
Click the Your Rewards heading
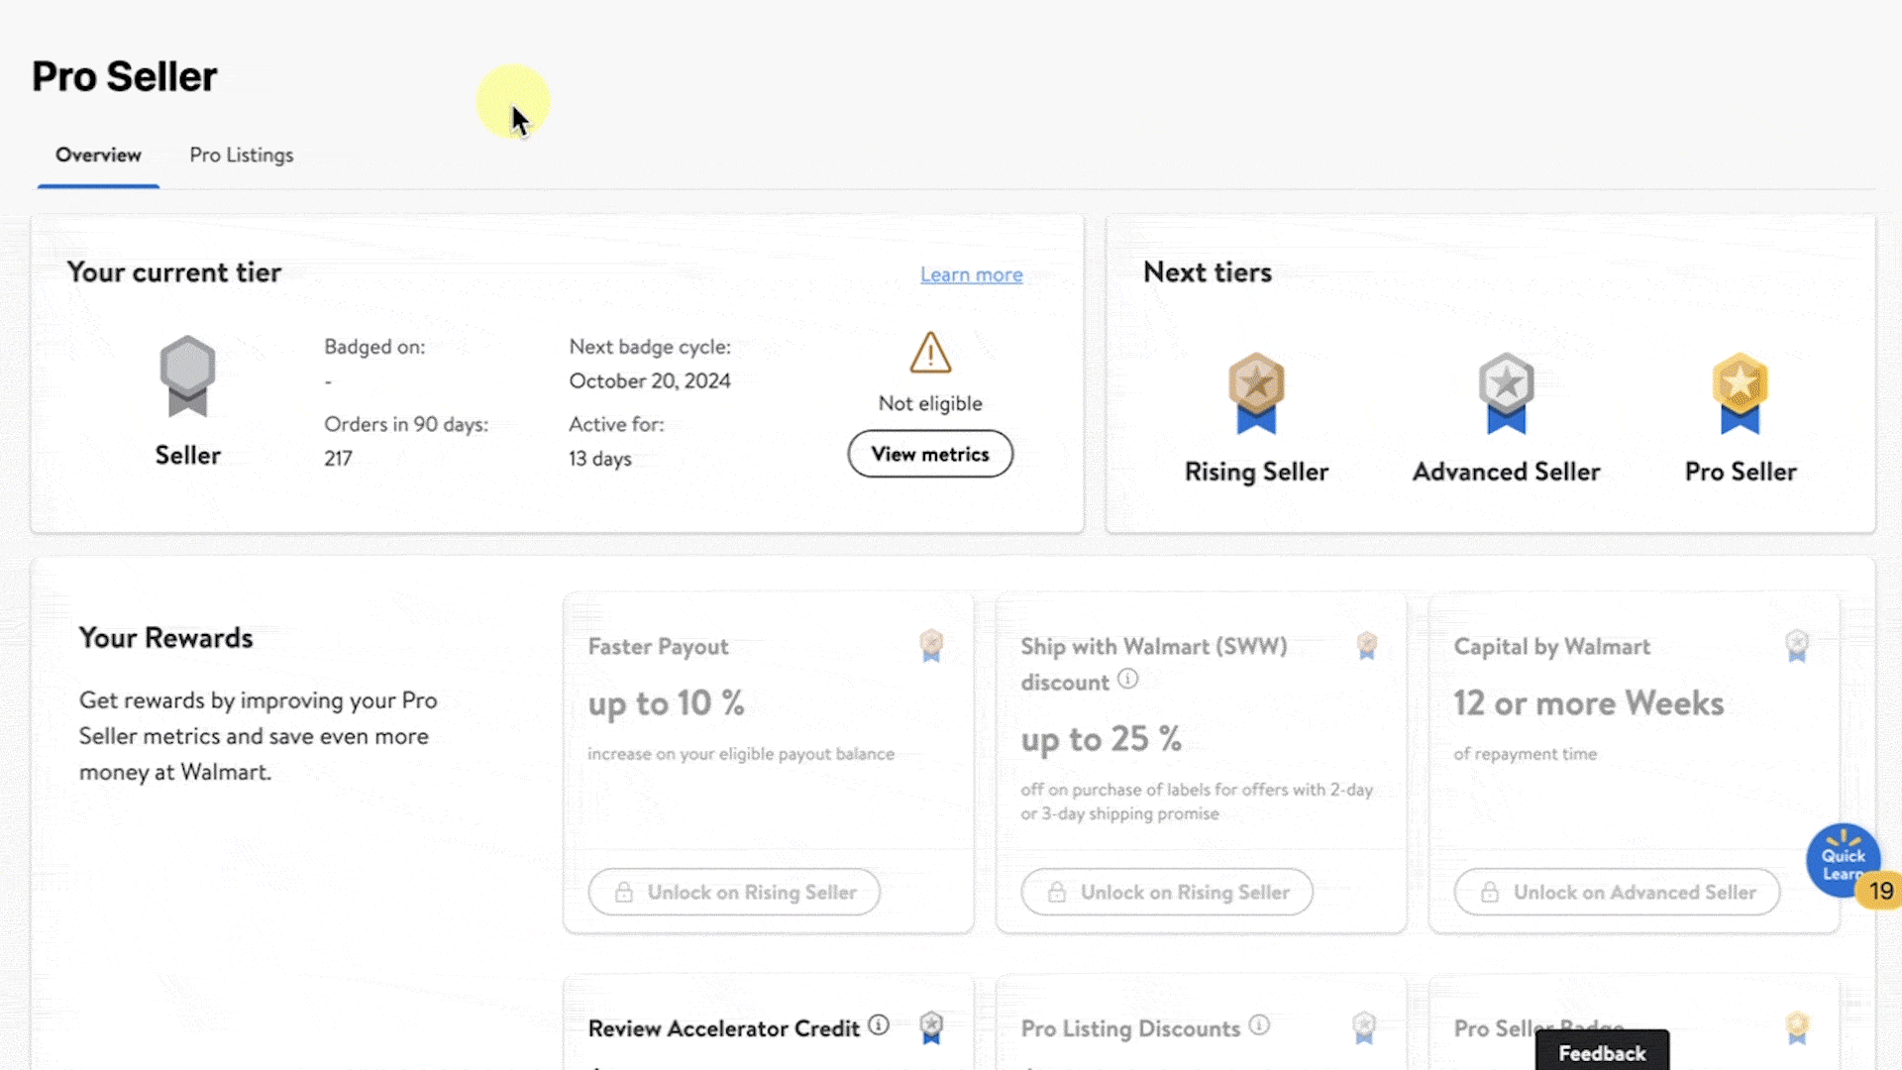166,638
